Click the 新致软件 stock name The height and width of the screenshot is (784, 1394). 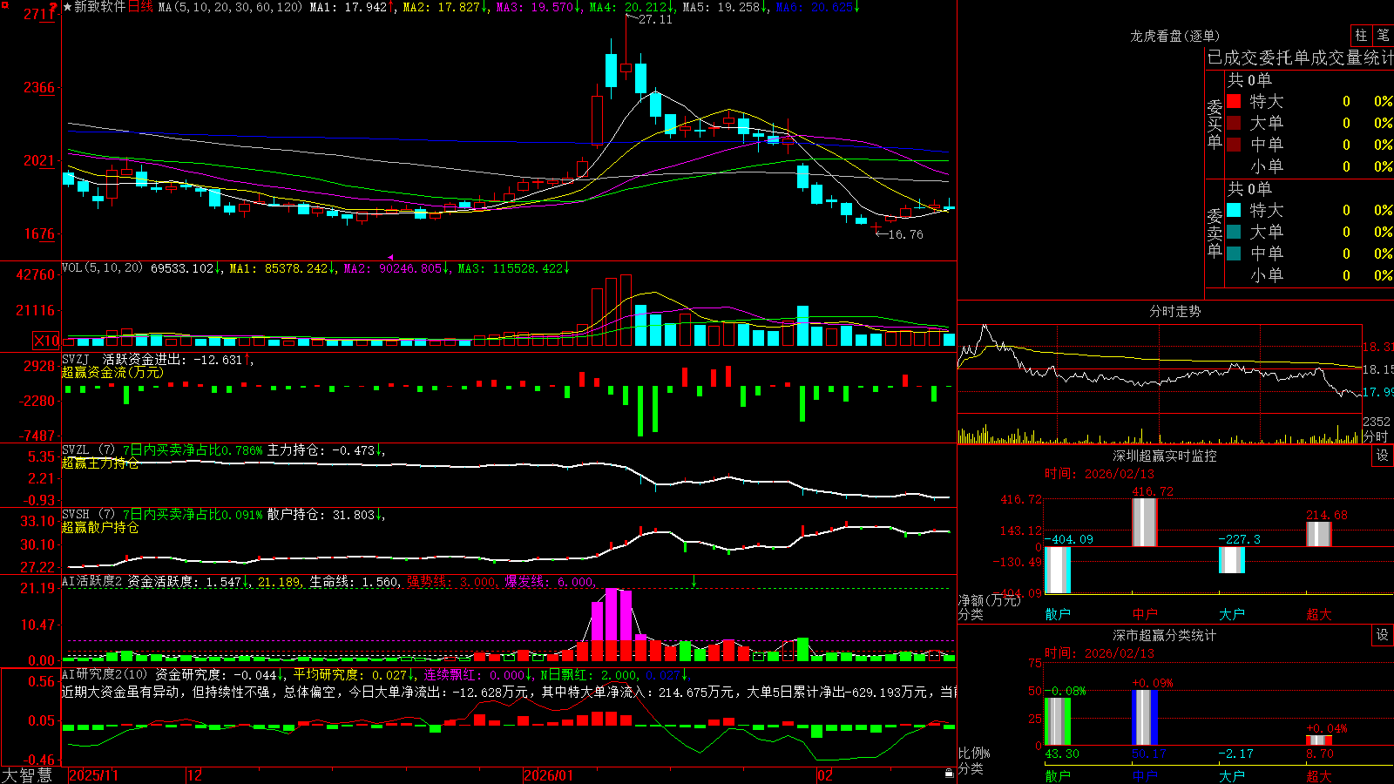[99, 7]
